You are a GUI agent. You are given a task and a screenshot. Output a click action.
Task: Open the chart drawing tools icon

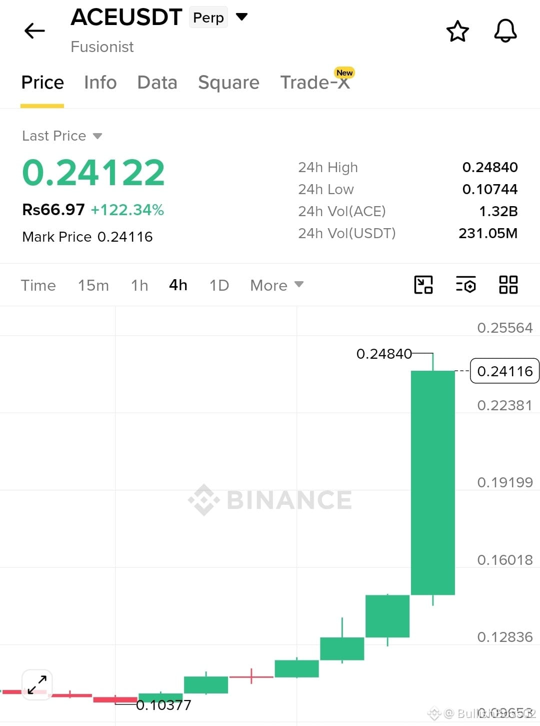tap(423, 285)
